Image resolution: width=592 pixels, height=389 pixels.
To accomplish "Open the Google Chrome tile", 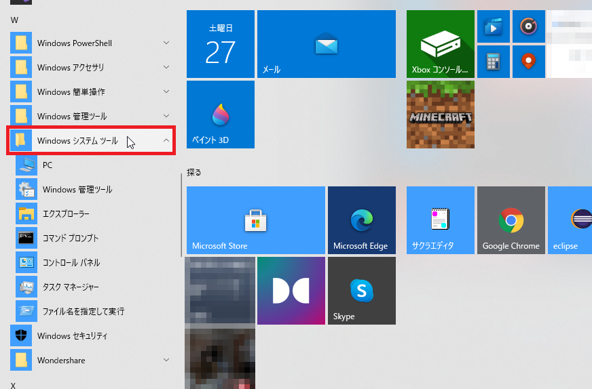I will [x=511, y=220].
